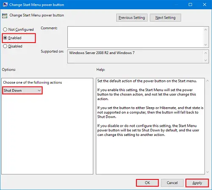Click the Supported on scroll down arrow
Viewport: 212px width, 190px height.
click(206, 60)
